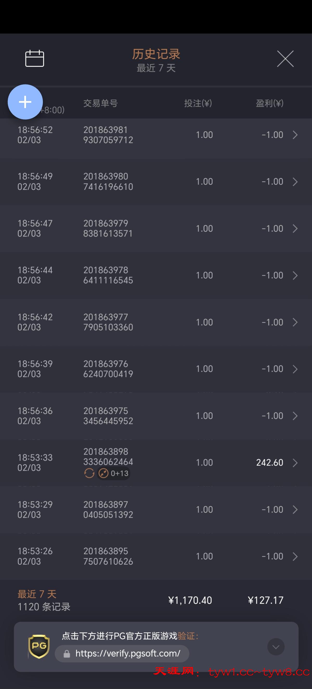Expand the 18:56:44 transaction row chevron
The height and width of the screenshot is (689, 312).
coord(295,275)
